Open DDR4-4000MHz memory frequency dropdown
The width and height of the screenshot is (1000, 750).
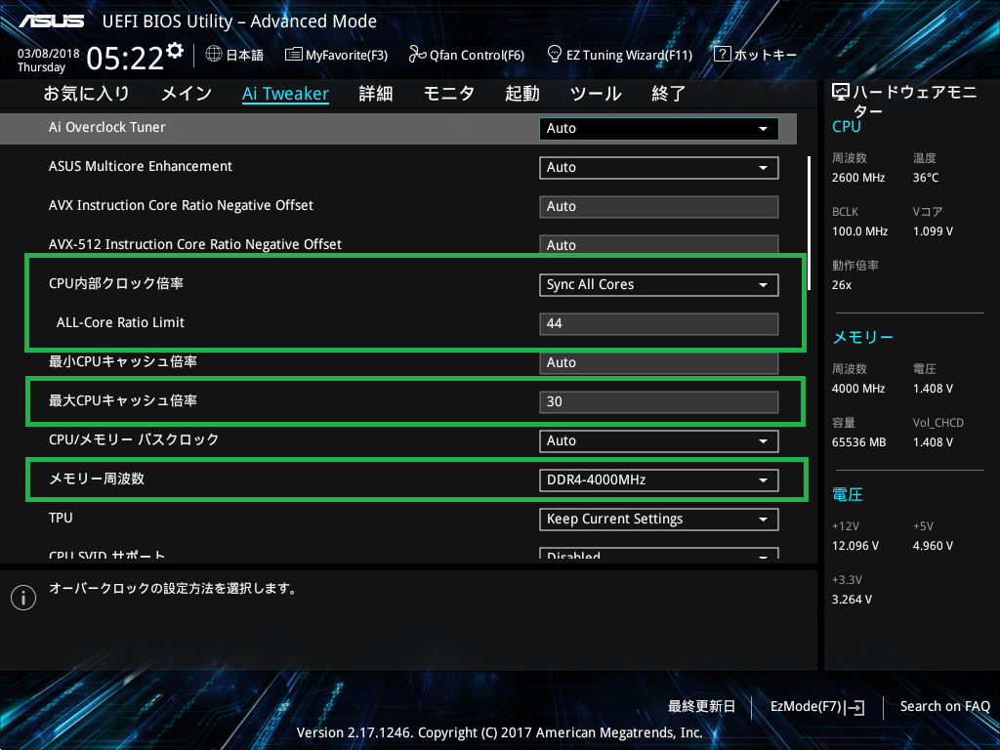point(659,479)
